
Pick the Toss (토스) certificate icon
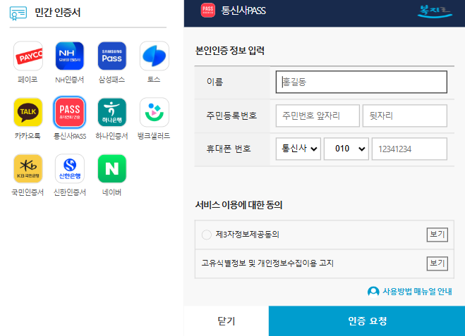pos(155,56)
